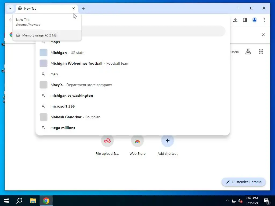
Task: Pick the 'mega millions' suggestion
Action: 133,128
